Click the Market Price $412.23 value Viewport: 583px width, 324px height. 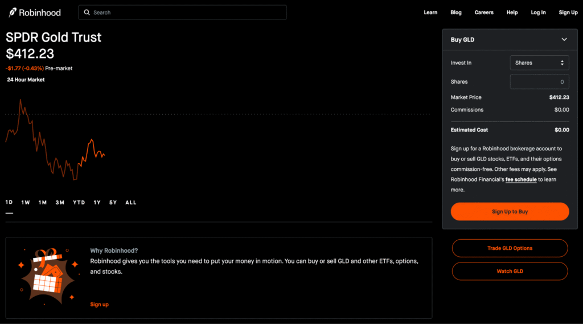click(x=559, y=97)
